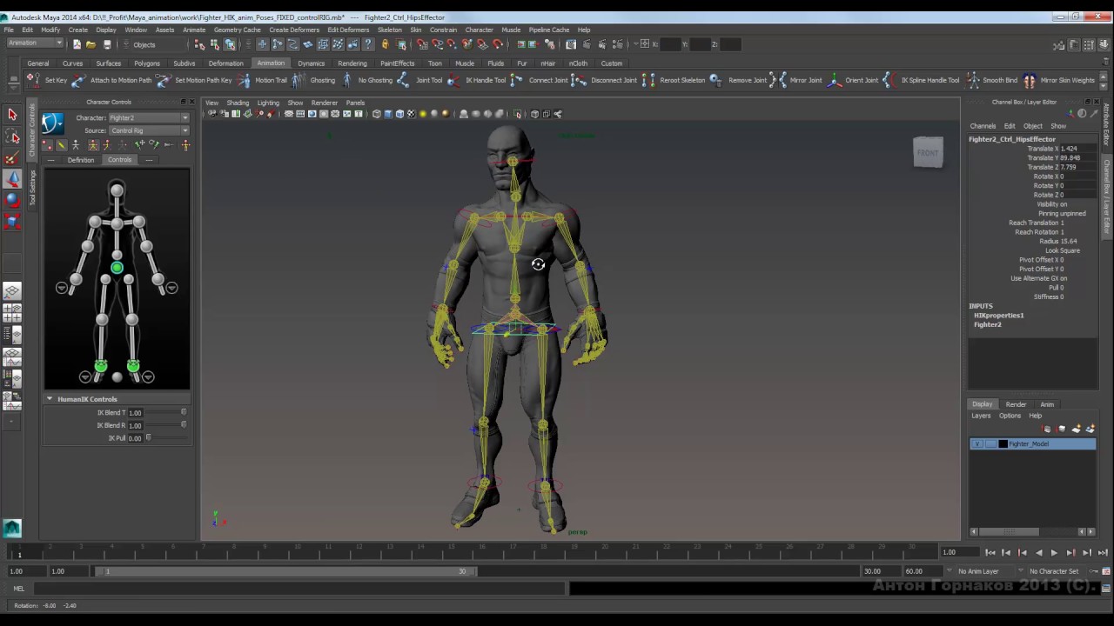Toggle visibility V box of Fighter_Model layer
Screen dimensions: 1114x626
point(977,444)
